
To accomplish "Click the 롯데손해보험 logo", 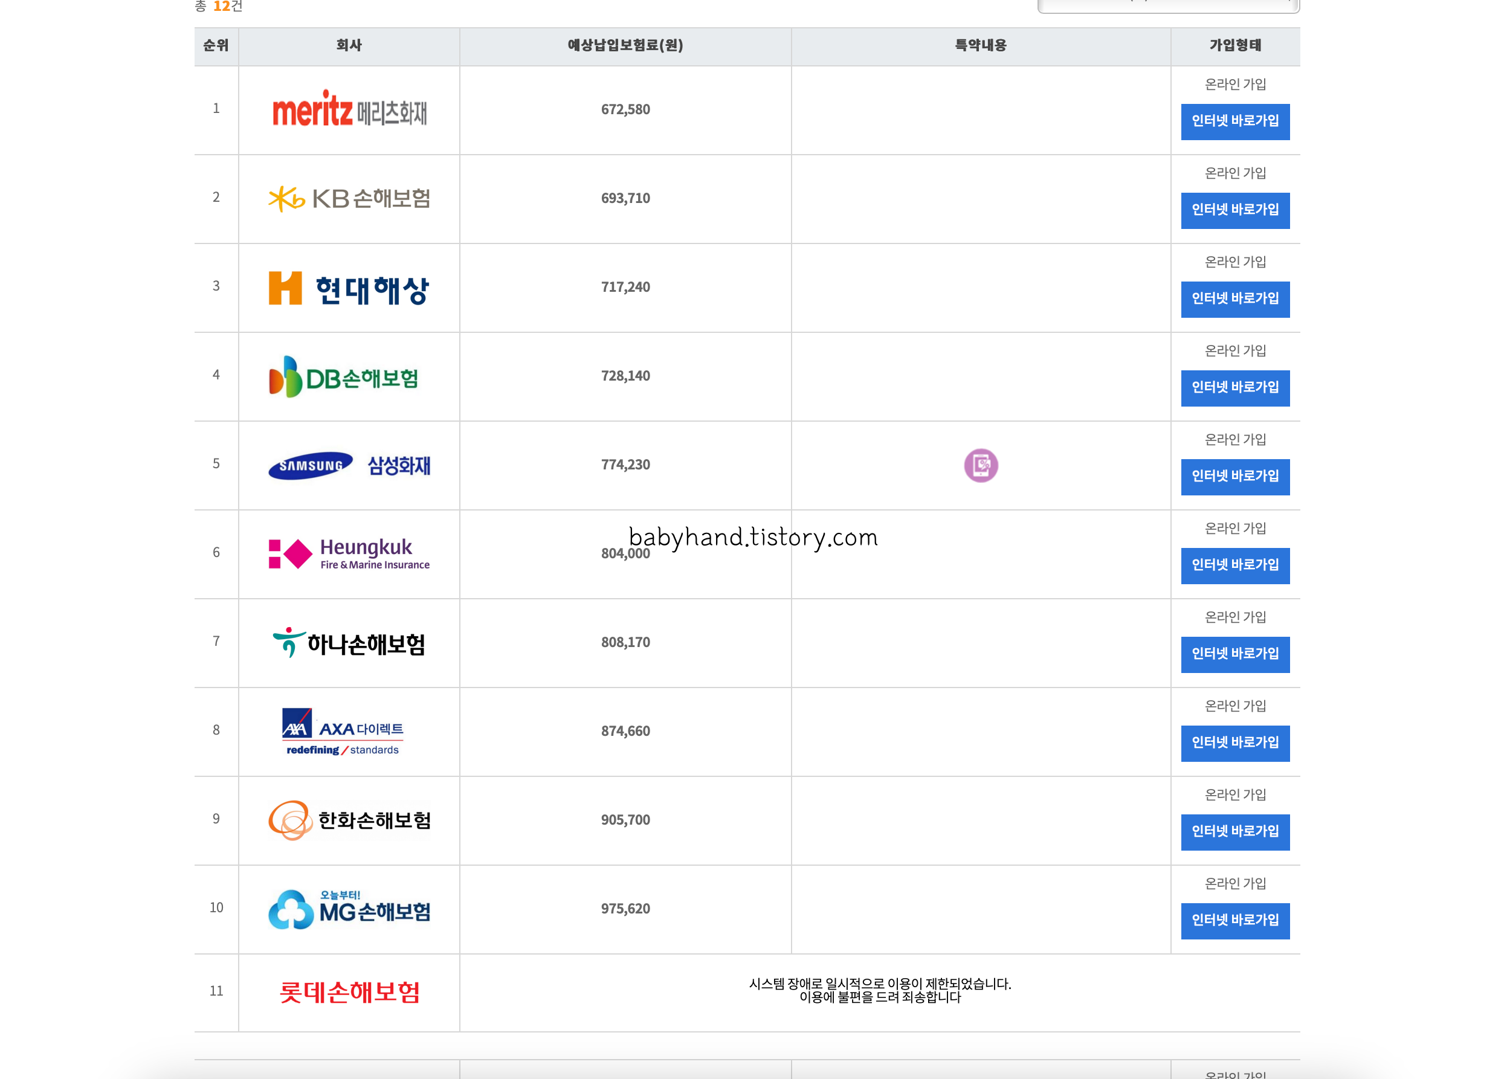I will click(349, 992).
